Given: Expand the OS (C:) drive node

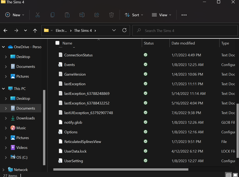Looking at the screenshot, I should click(6, 158).
